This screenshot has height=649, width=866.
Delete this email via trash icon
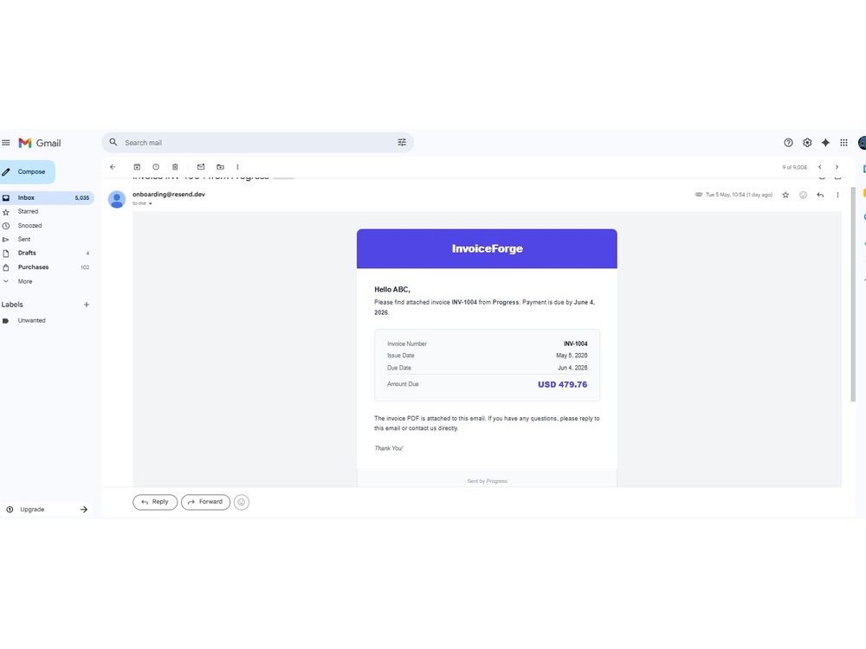[x=175, y=167]
